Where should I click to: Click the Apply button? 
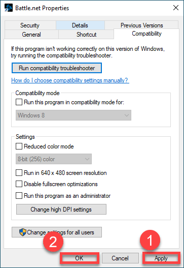point(161,258)
